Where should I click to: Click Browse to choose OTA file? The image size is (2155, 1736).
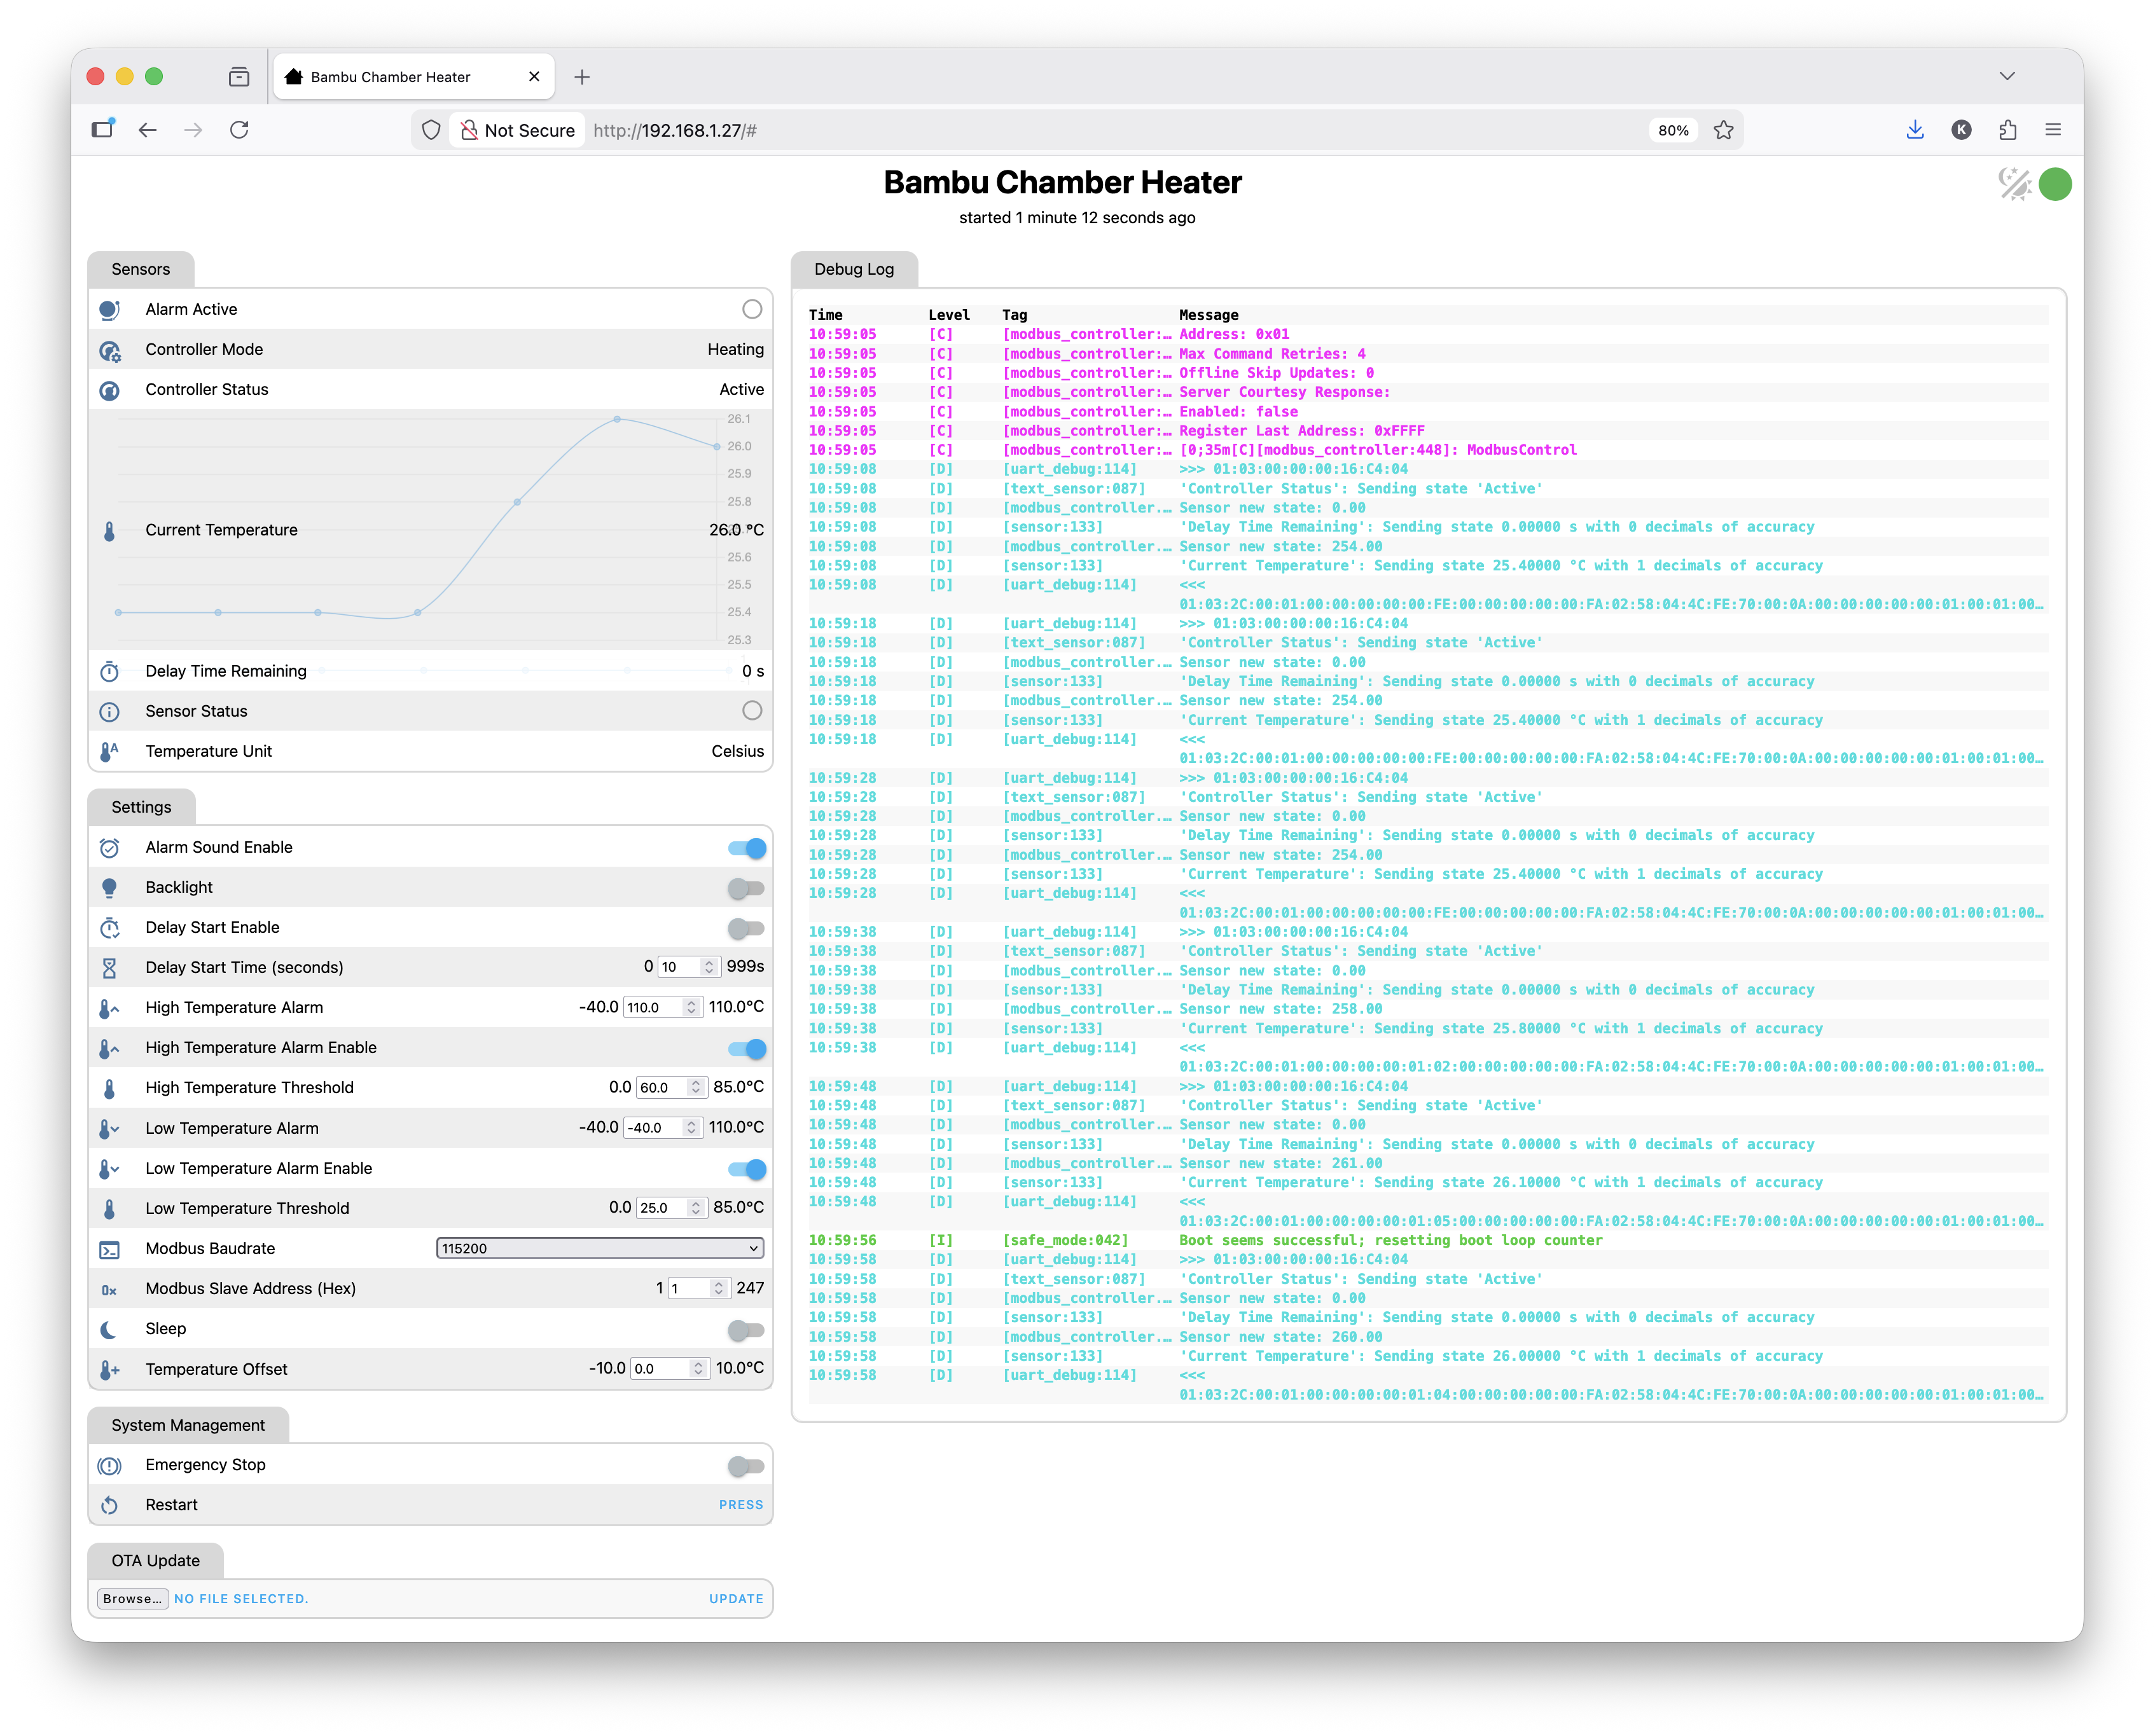[133, 1598]
